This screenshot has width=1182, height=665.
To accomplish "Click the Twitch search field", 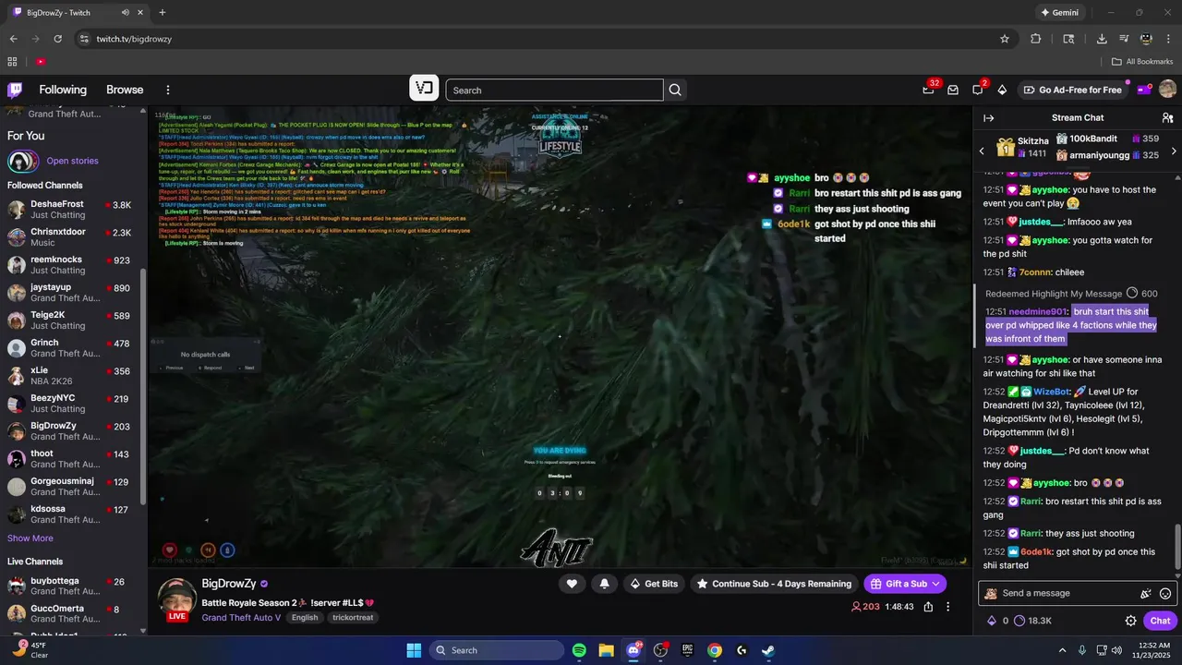I will click(554, 90).
